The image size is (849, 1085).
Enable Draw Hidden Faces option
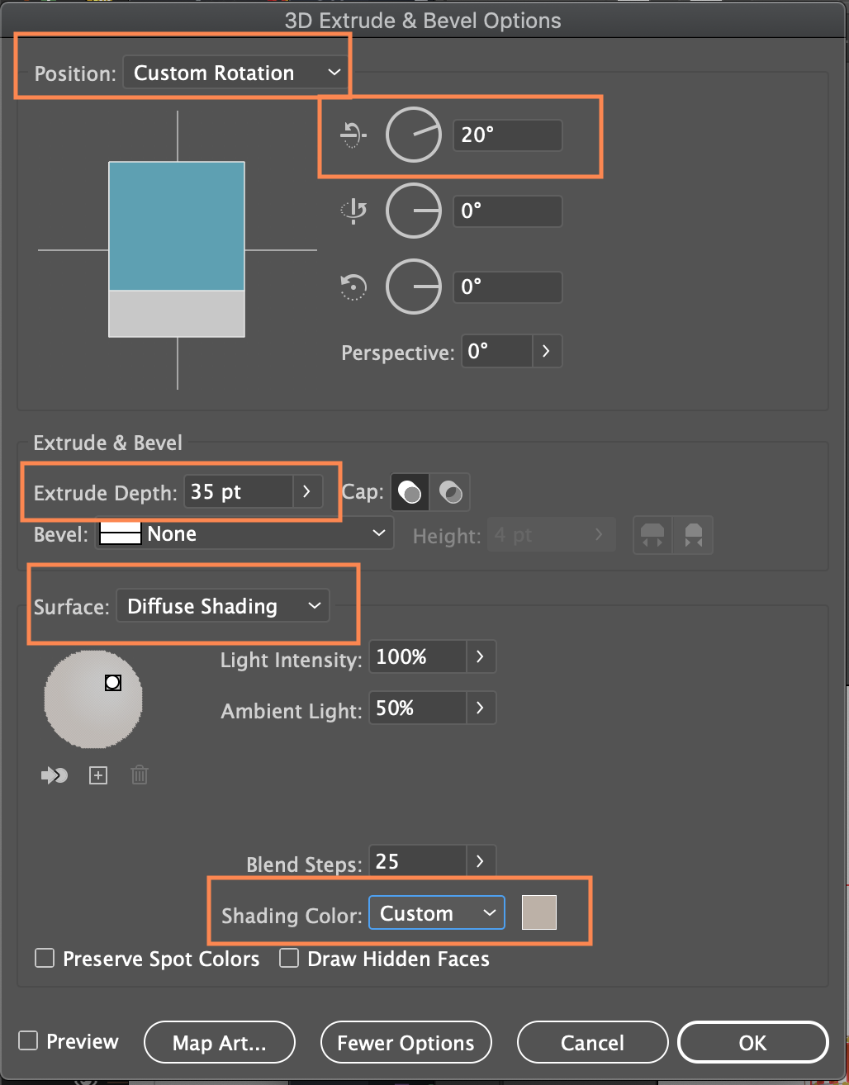pyautogui.click(x=289, y=959)
